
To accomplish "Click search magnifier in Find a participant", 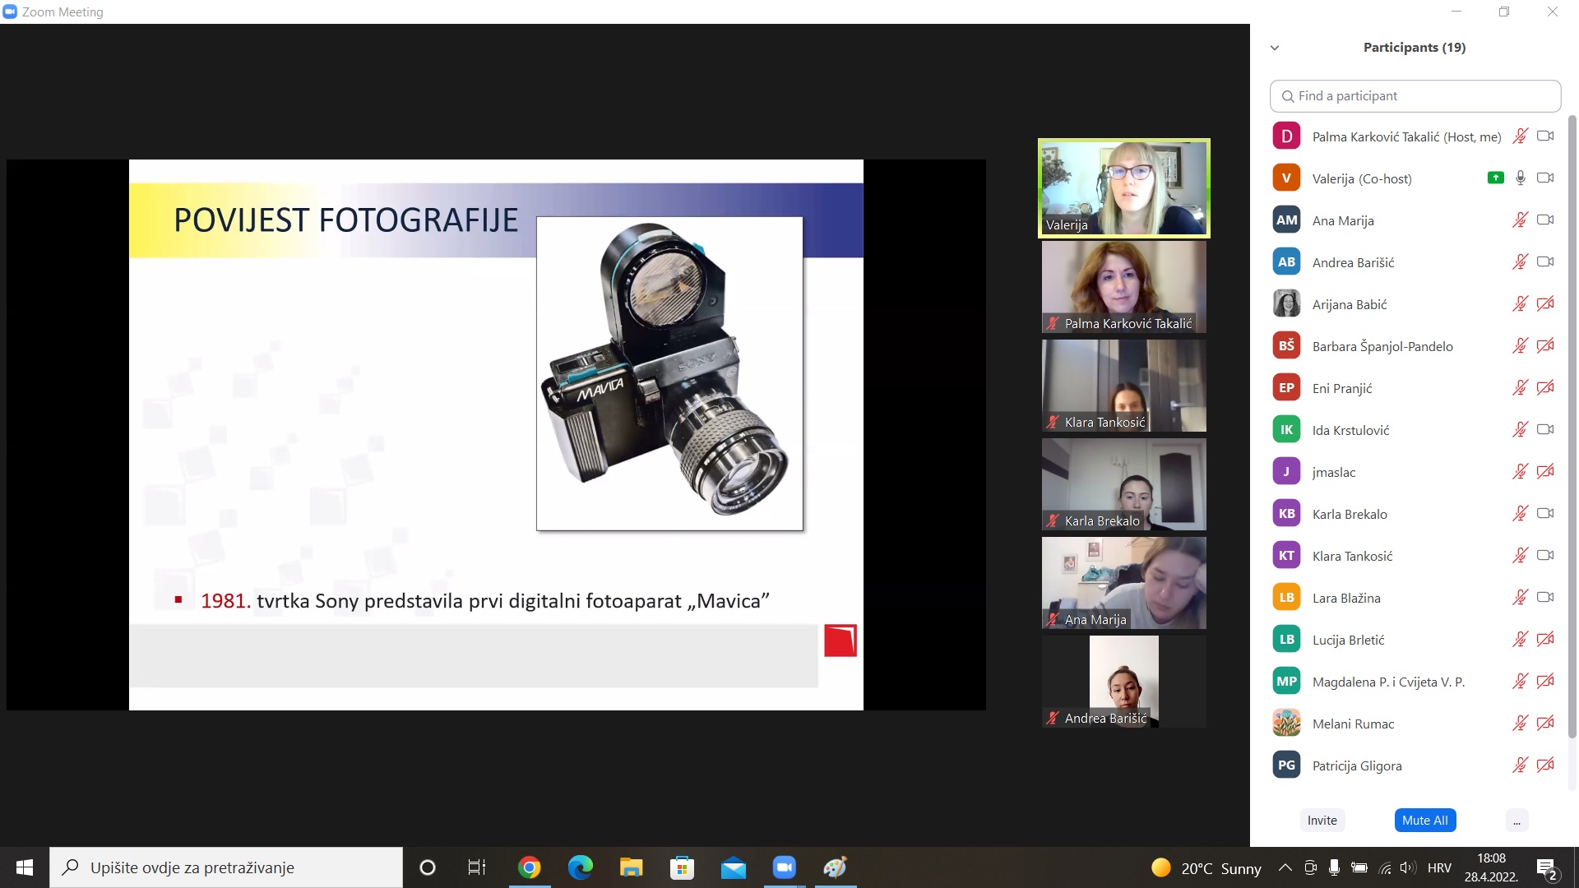I will click(x=1288, y=96).
